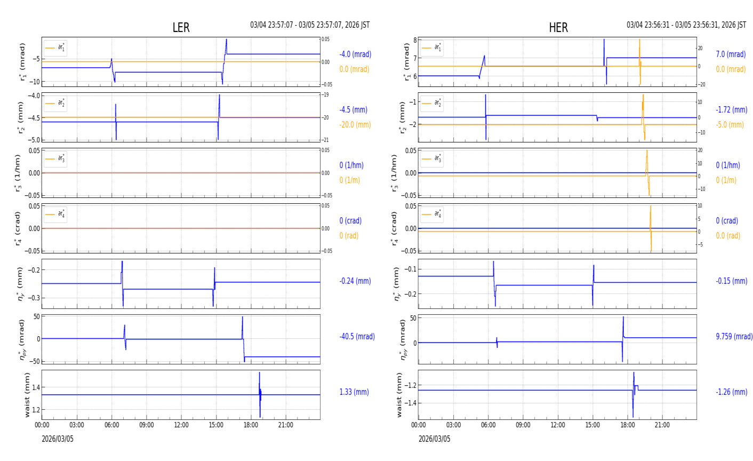The height and width of the screenshot is (461, 753).
Task: Click the LER value -20.0 (mm)
Action: (355, 125)
